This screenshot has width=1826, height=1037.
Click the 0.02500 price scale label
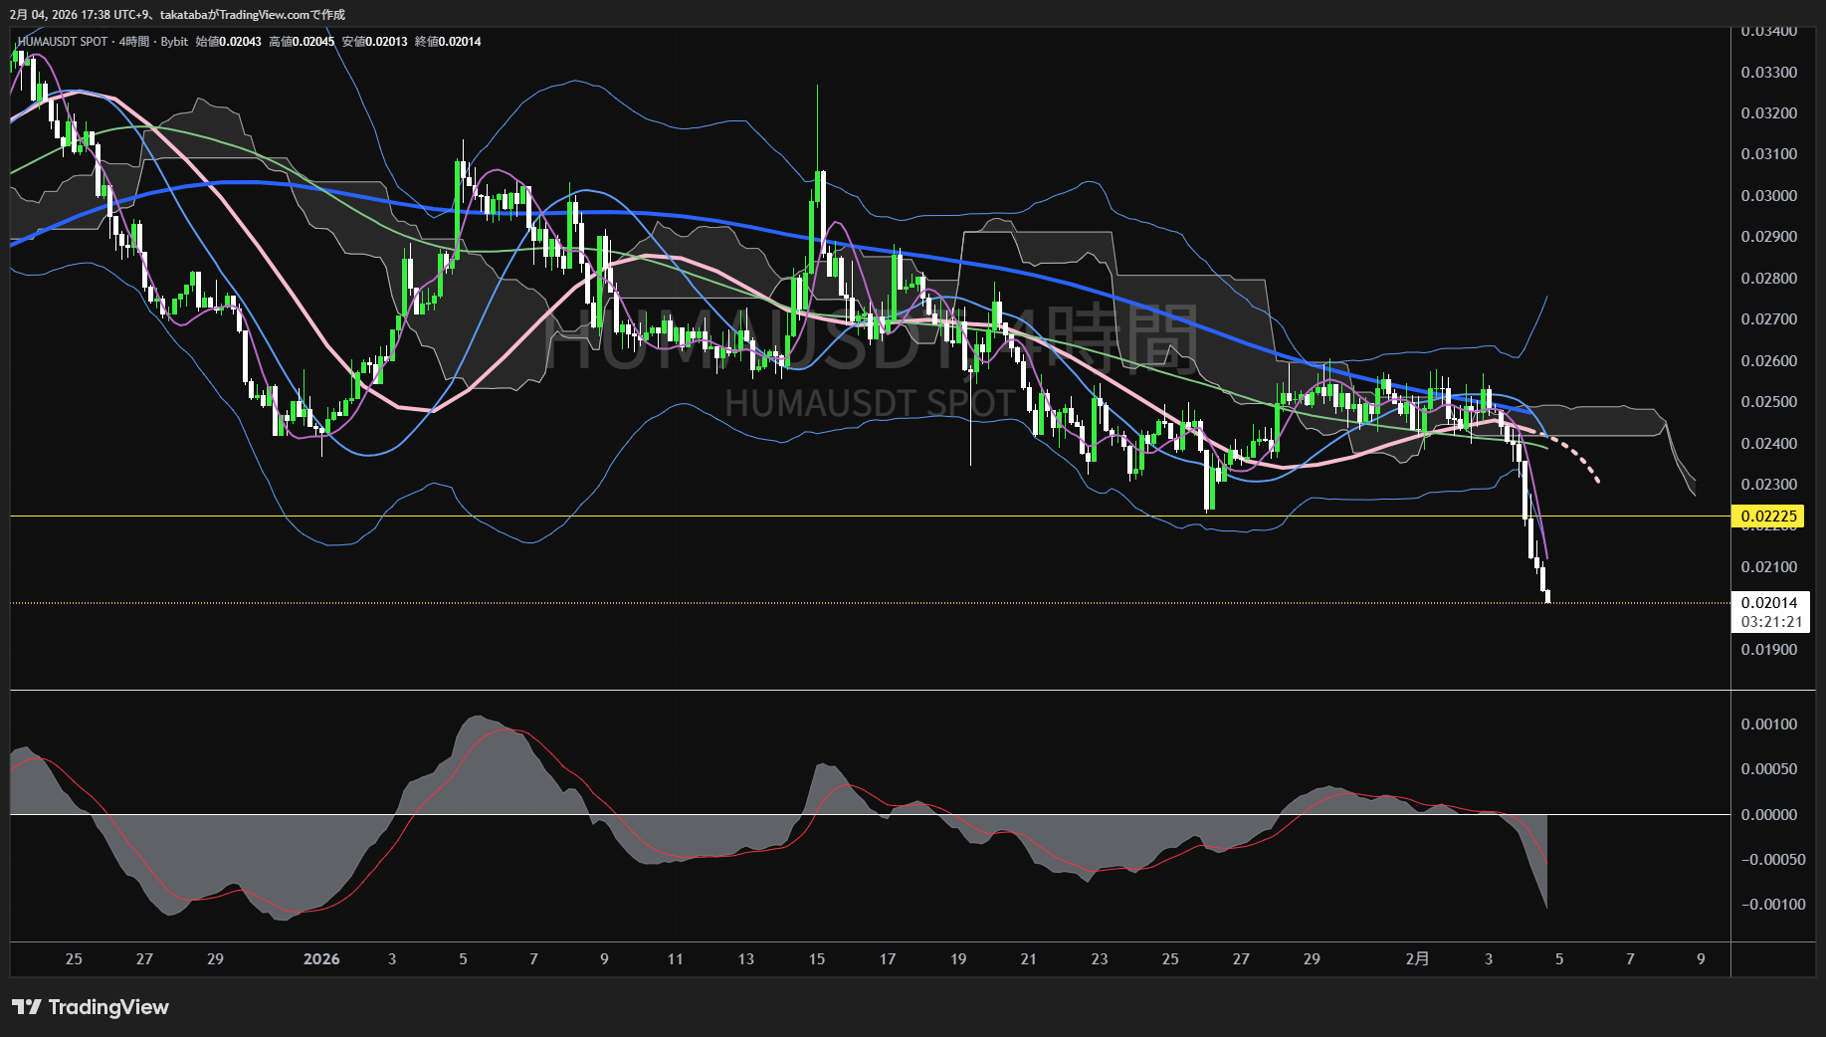(x=1768, y=402)
